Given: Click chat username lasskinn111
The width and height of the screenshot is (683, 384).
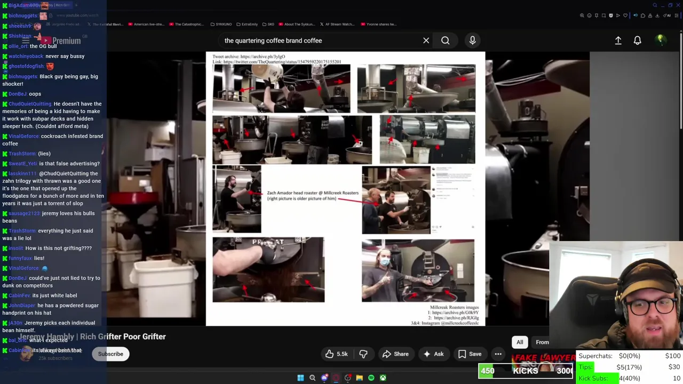Looking at the screenshot, I should coord(22,173).
